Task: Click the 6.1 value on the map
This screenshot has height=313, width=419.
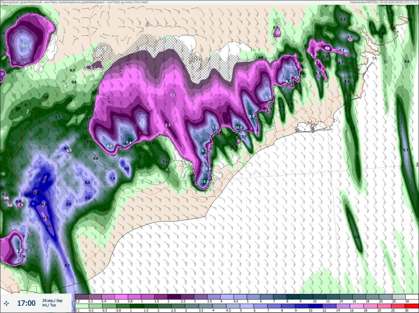Action: 341,50
